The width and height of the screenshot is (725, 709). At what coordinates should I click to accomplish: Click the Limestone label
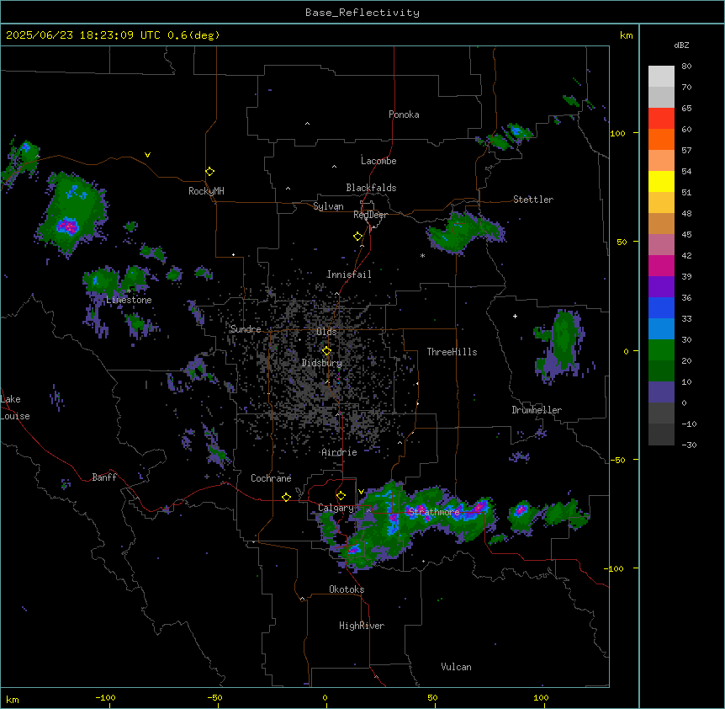point(129,300)
